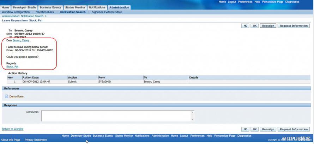The height and width of the screenshot is (144, 314).
Task: Open Administration: Notification Search breadcrumb
Action: coord(23,16)
